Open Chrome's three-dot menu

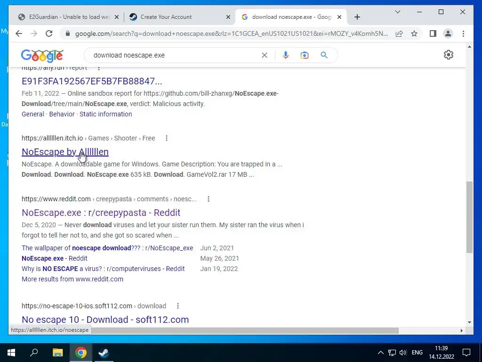pyautogui.click(x=463, y=33)
